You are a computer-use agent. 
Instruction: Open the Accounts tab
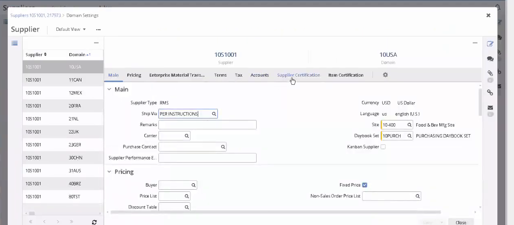(x=259, y=75)
